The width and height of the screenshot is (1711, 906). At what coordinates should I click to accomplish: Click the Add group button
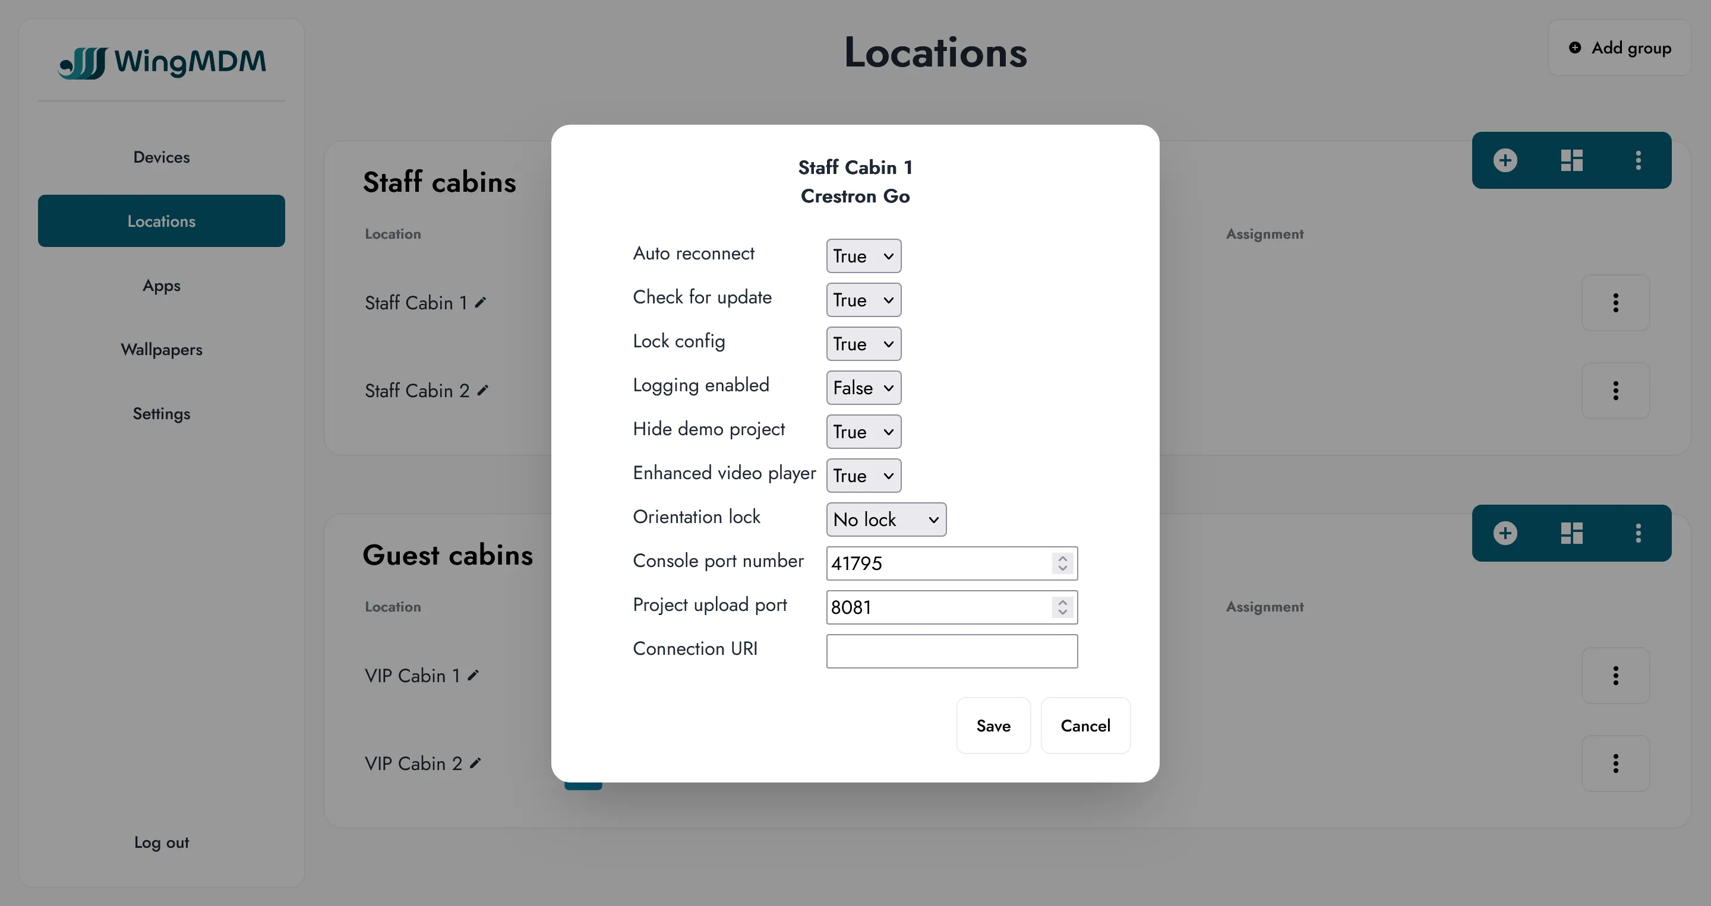click(x=1620, y=47)
